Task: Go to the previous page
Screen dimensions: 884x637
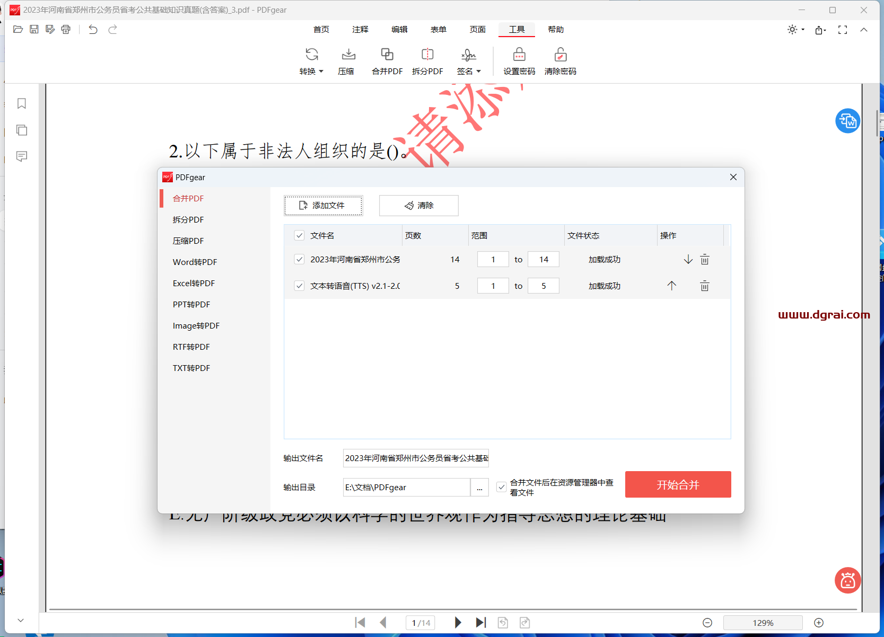Action: pos(383,622)
